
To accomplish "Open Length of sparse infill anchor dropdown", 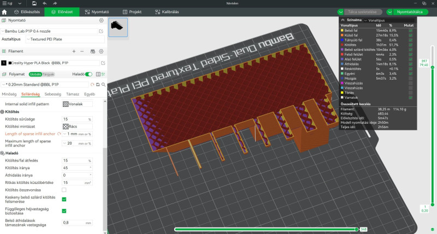I will coord(77,134).
